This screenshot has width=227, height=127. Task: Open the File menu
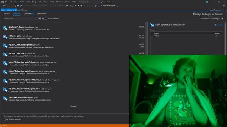click(x=6, y=2)
